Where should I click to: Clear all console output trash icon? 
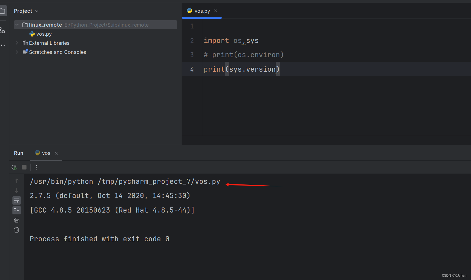tap(17, 230)
